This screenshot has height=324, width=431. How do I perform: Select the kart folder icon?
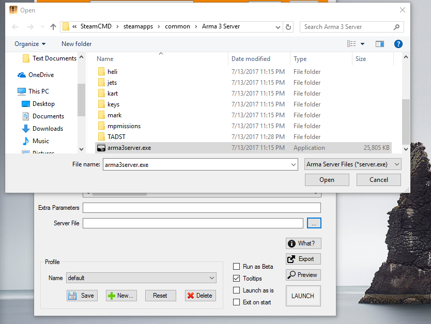click(x=101, y=94)
